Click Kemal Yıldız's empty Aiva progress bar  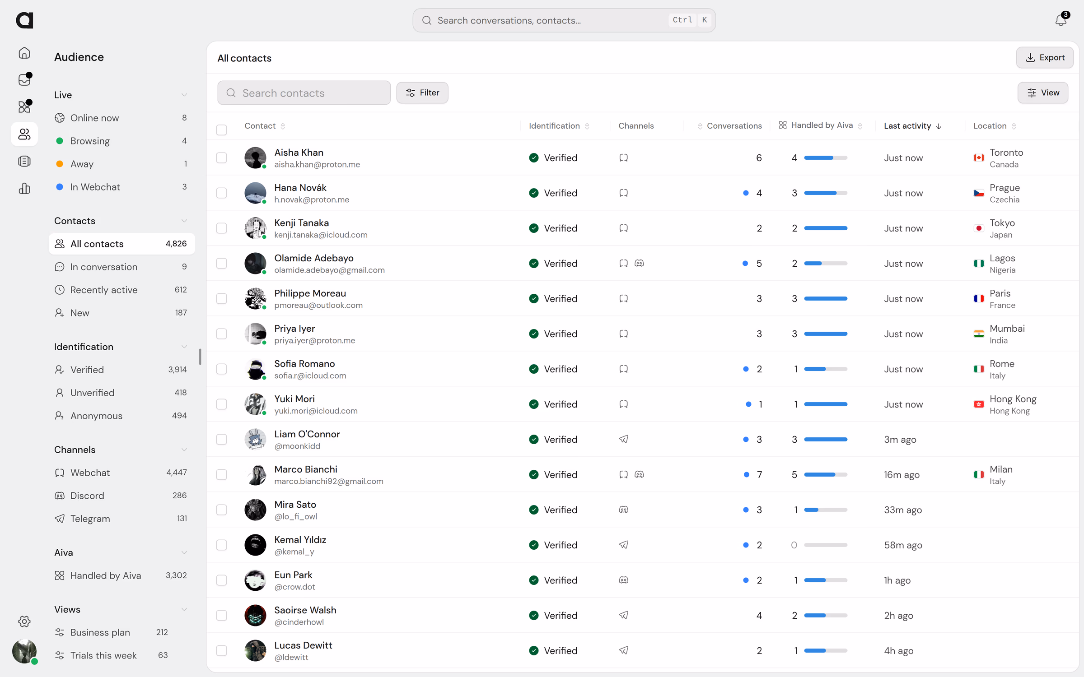click(826, 545)
